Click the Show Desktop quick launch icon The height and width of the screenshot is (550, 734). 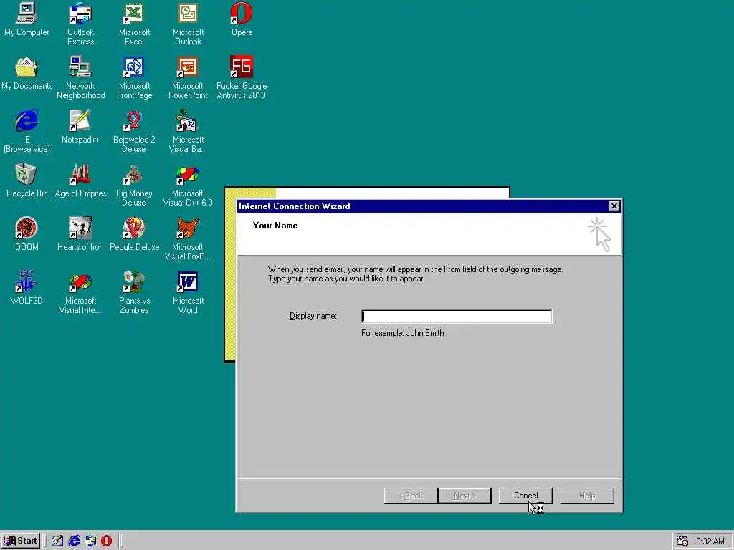(57, 541)
